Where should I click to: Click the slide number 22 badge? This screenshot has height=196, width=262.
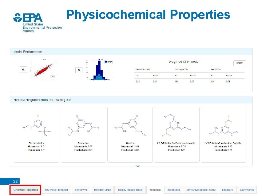tap(10, 181)
